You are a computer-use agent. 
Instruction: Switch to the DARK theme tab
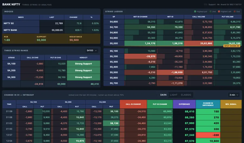[x=163, y=95]
